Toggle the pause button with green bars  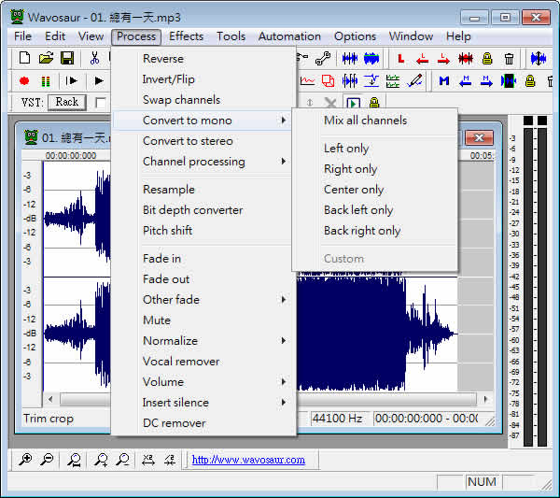[46, 81]
